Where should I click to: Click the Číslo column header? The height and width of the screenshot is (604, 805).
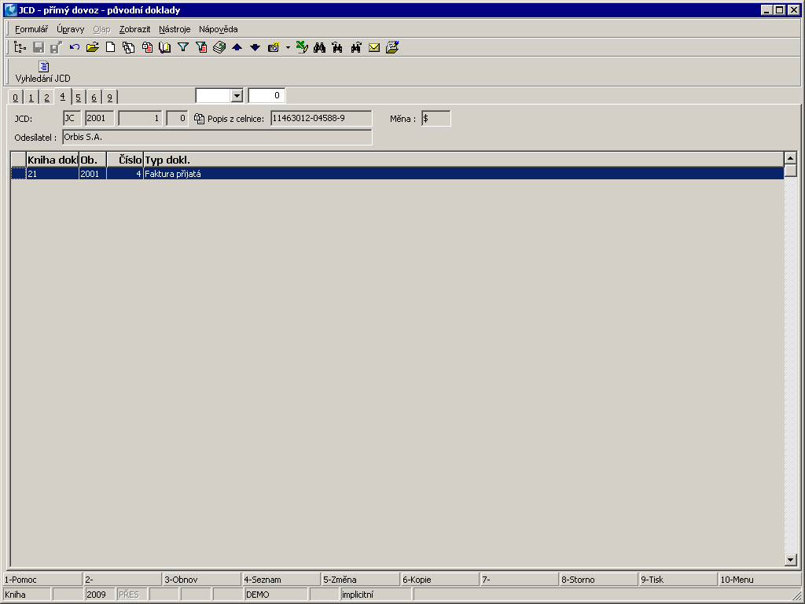click(x=125, y=160)
